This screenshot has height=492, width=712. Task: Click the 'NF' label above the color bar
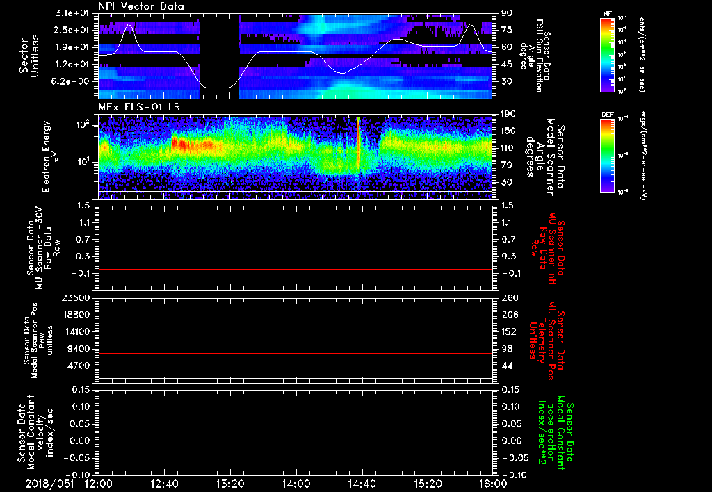[607, 14]
